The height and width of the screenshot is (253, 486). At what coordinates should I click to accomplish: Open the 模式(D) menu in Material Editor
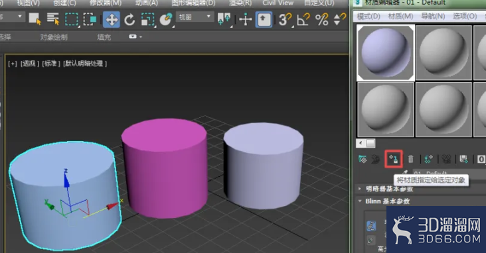coord(368,16)
